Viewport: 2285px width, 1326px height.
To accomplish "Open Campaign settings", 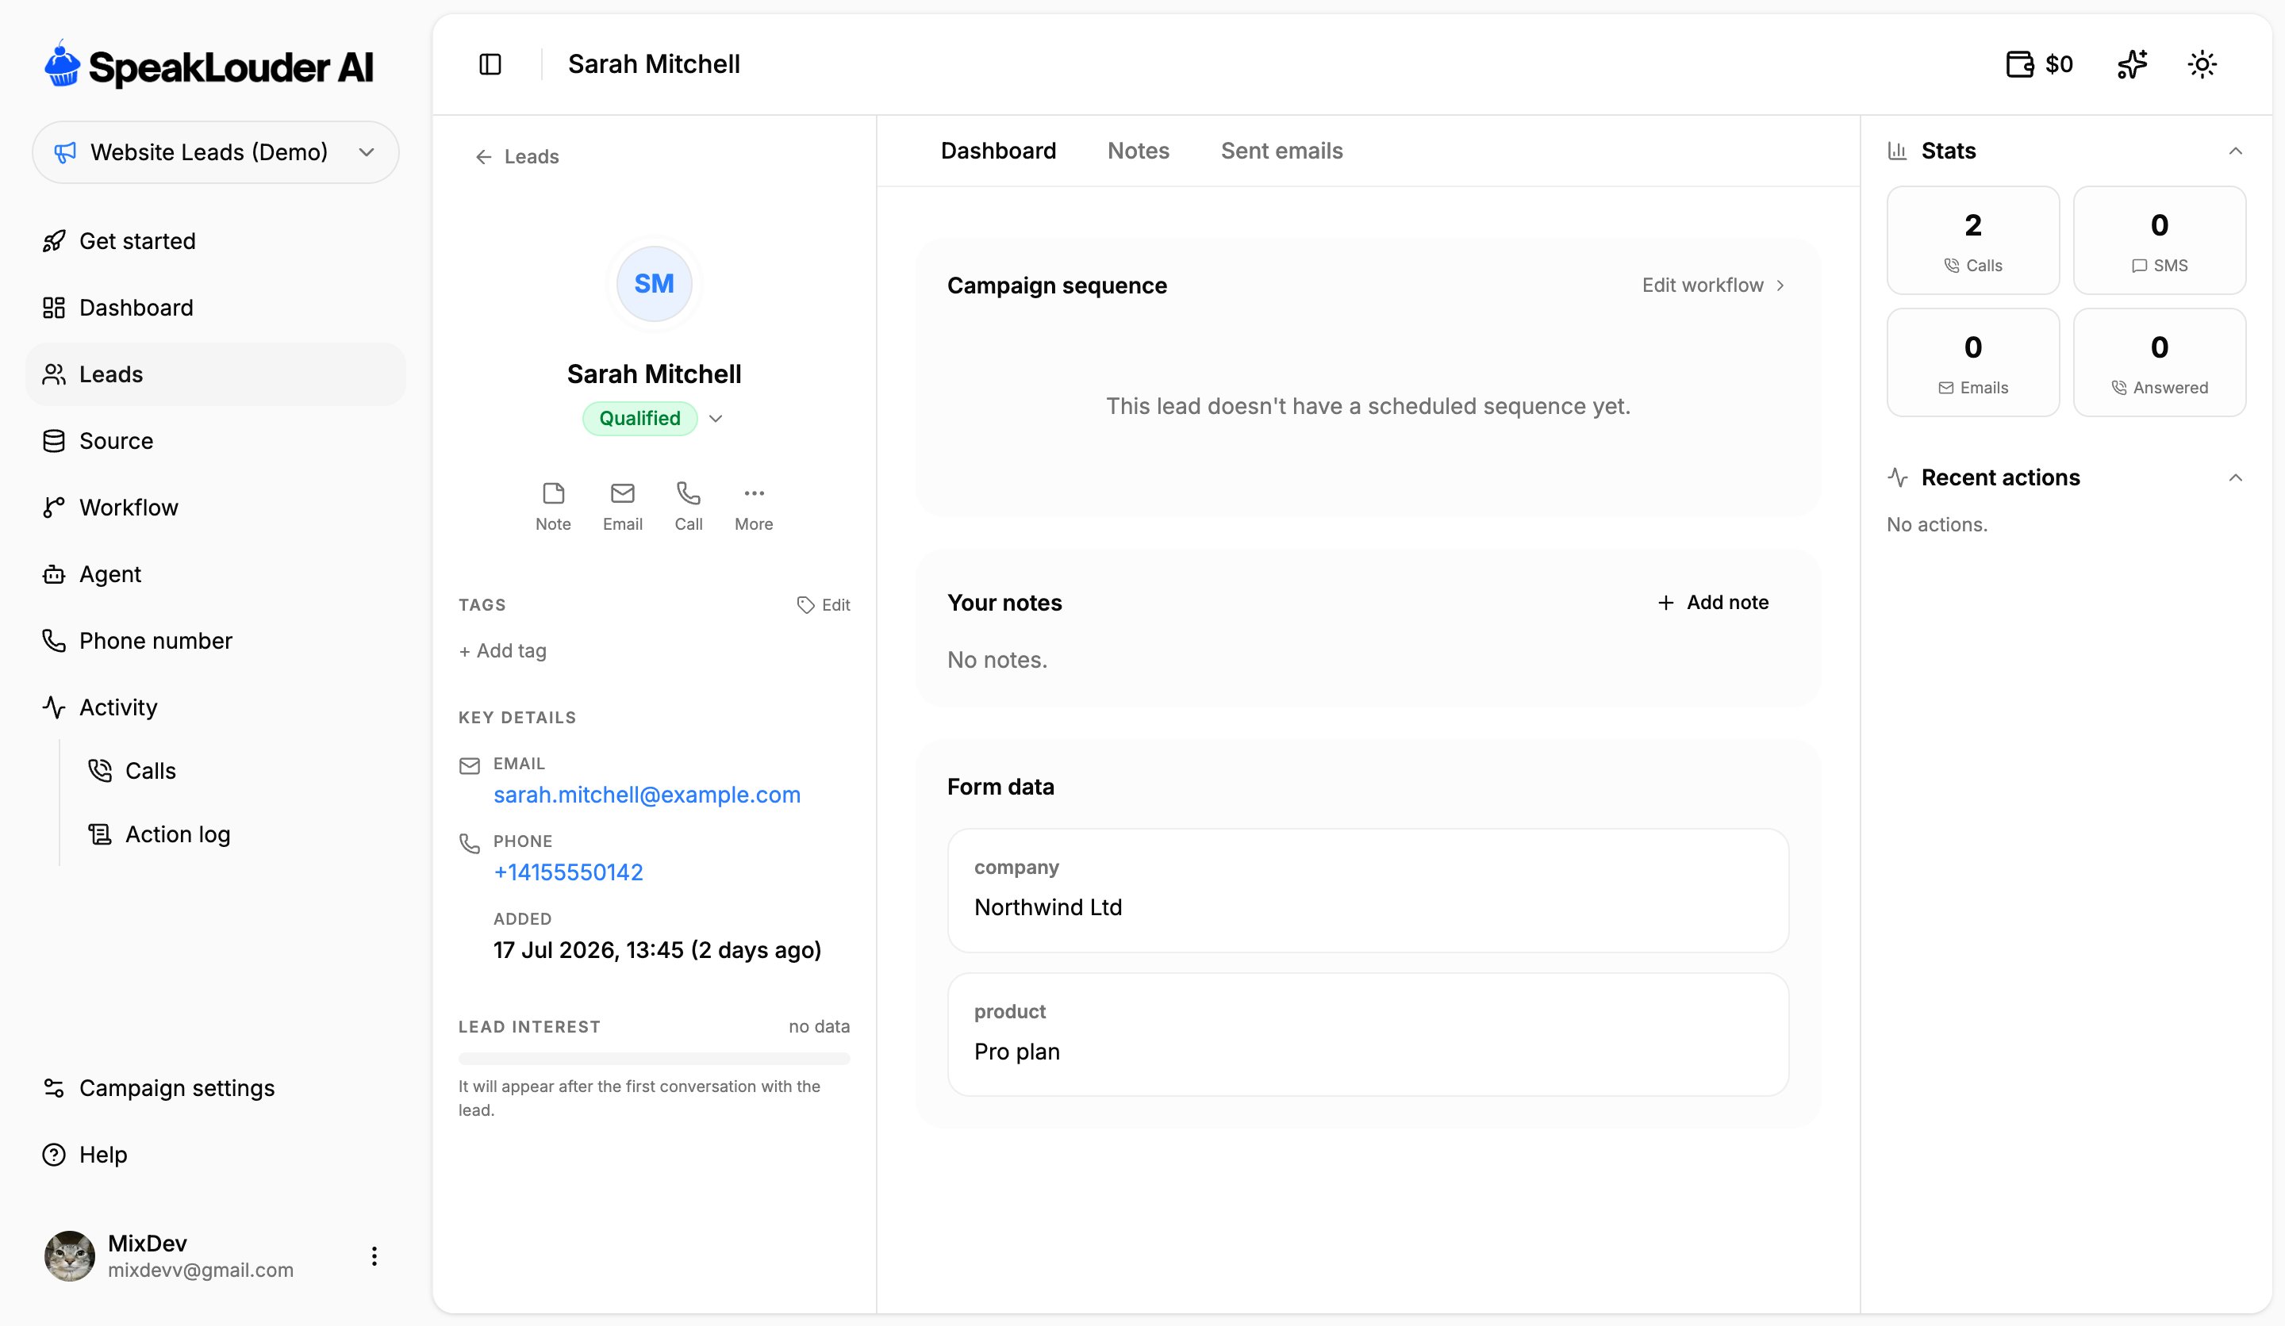I will pos(216,1087).
